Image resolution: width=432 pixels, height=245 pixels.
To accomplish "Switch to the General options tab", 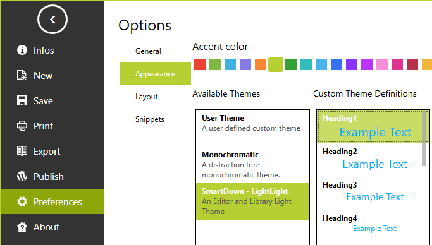I will click(155, 51).
